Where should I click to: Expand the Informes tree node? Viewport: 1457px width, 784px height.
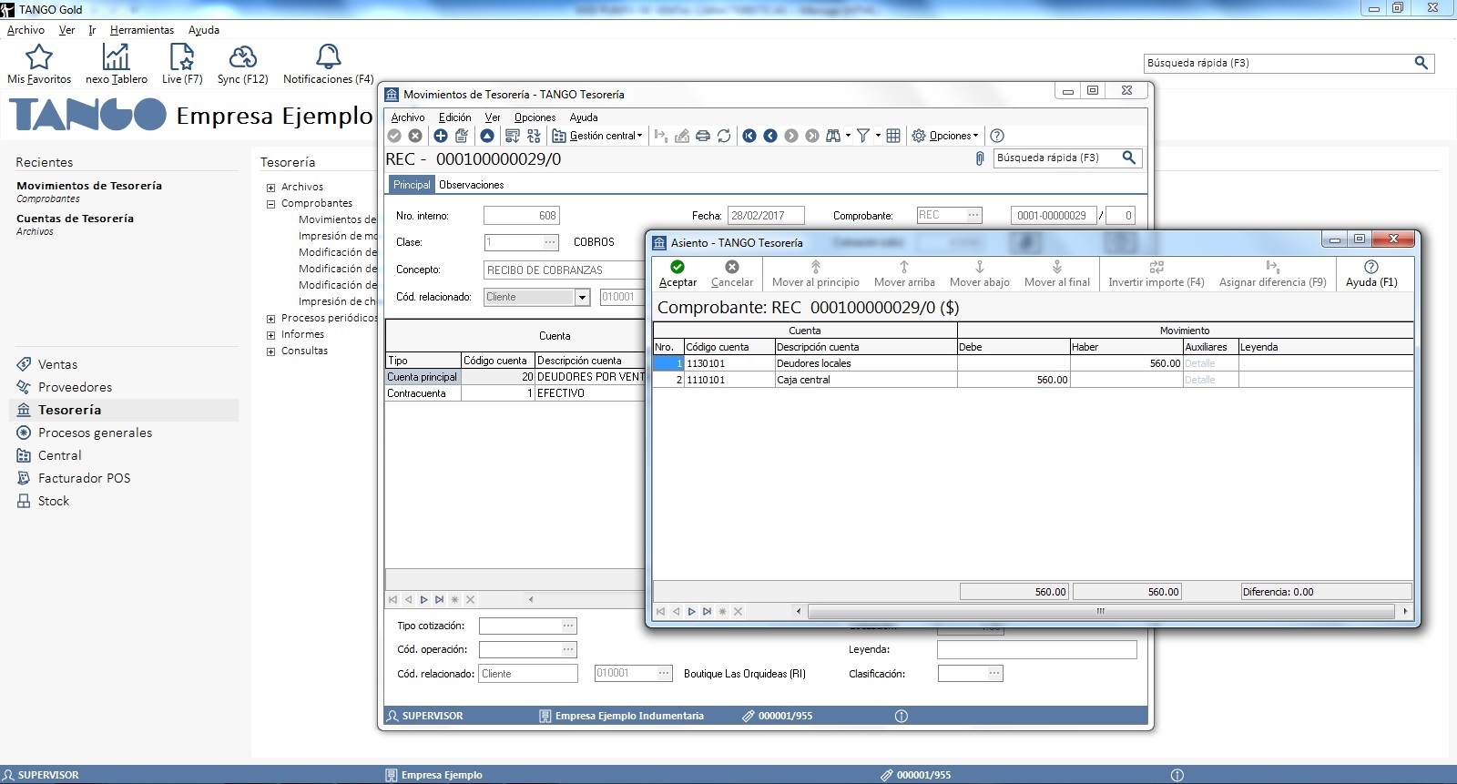(270, 335)
